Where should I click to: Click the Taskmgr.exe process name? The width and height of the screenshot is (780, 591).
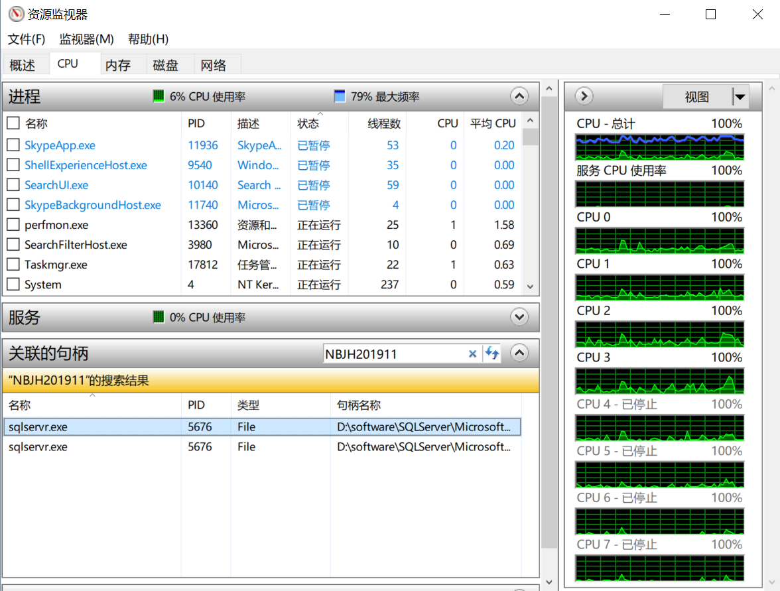click(x=56, y=265)
